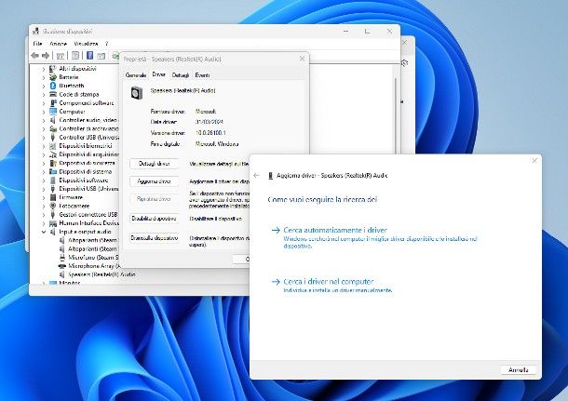Click the Bluetooth device category icon
Image resolution: width=568 pixels, height=401 pixels.
tap(53, 86)
